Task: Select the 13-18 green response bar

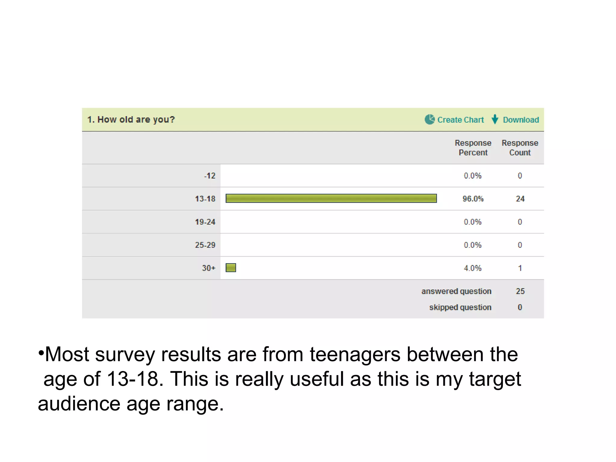Action: coord(331,199)
